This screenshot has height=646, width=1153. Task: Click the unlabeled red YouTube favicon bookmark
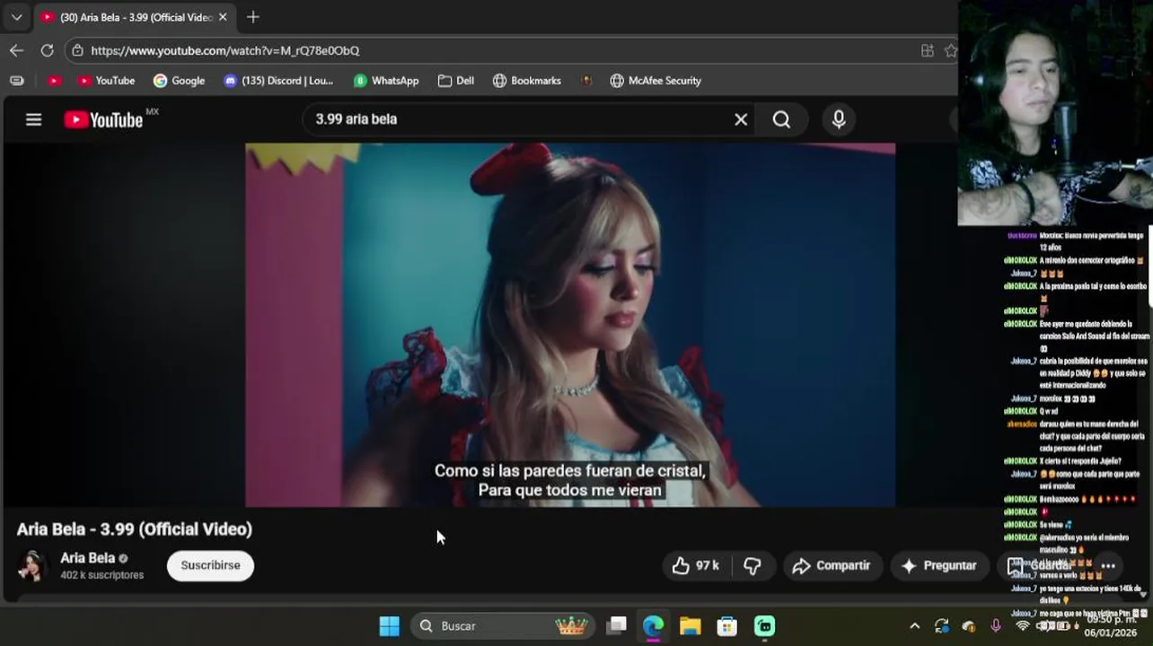[54, 81]
